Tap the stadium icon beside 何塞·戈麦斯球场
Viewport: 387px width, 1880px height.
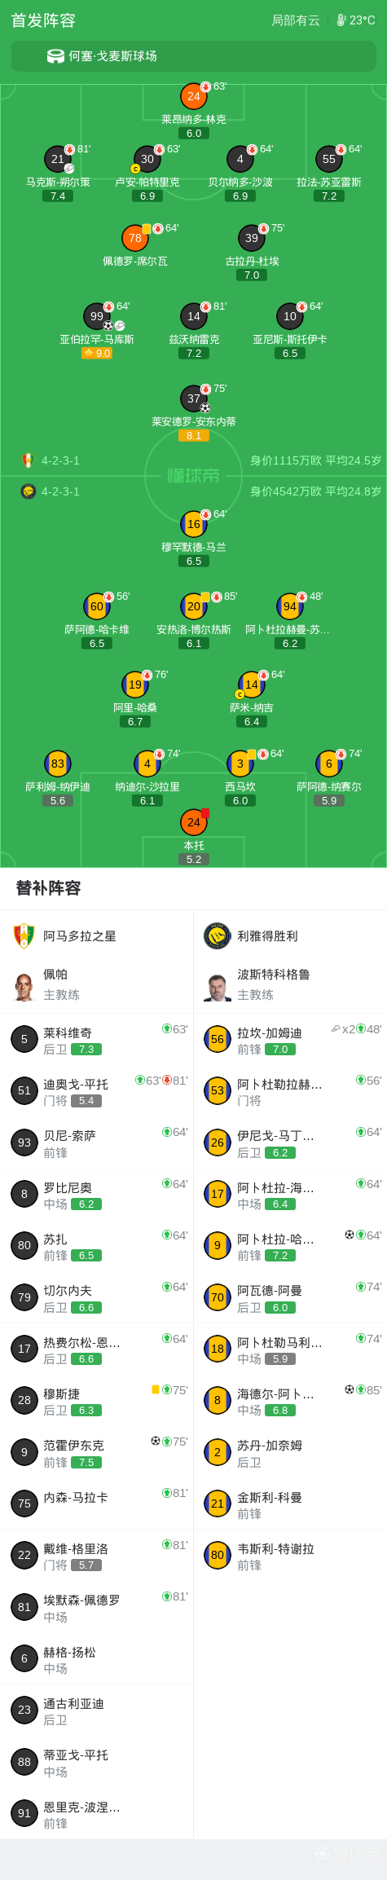55,56
